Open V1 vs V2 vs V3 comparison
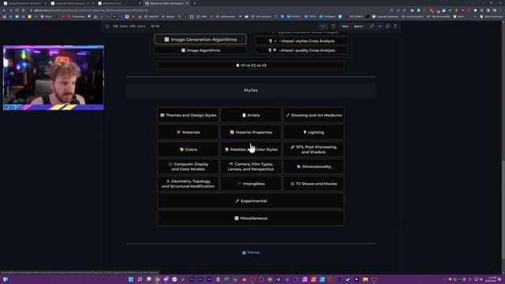The image size is (505, 284). click(x=251, y=65)
